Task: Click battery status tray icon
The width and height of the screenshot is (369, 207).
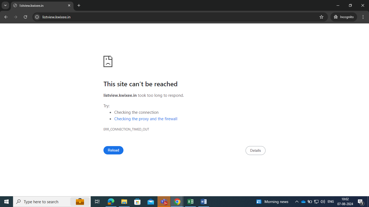Action: [310, 202]
